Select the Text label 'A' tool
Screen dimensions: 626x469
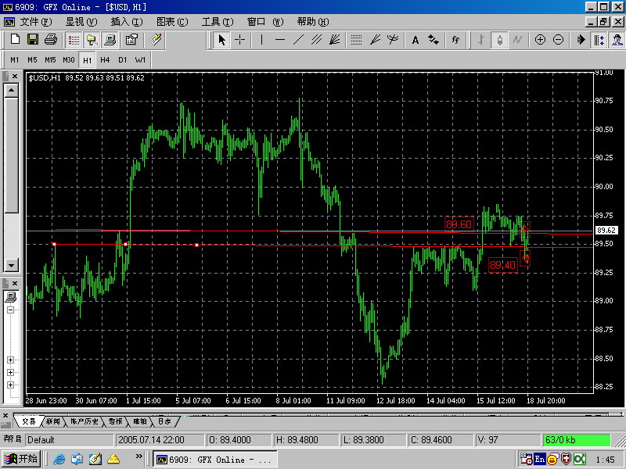416,39
